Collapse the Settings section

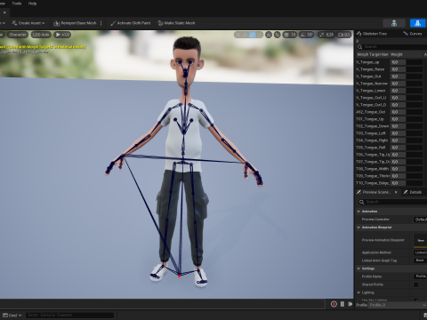click(x=359, y=268)
